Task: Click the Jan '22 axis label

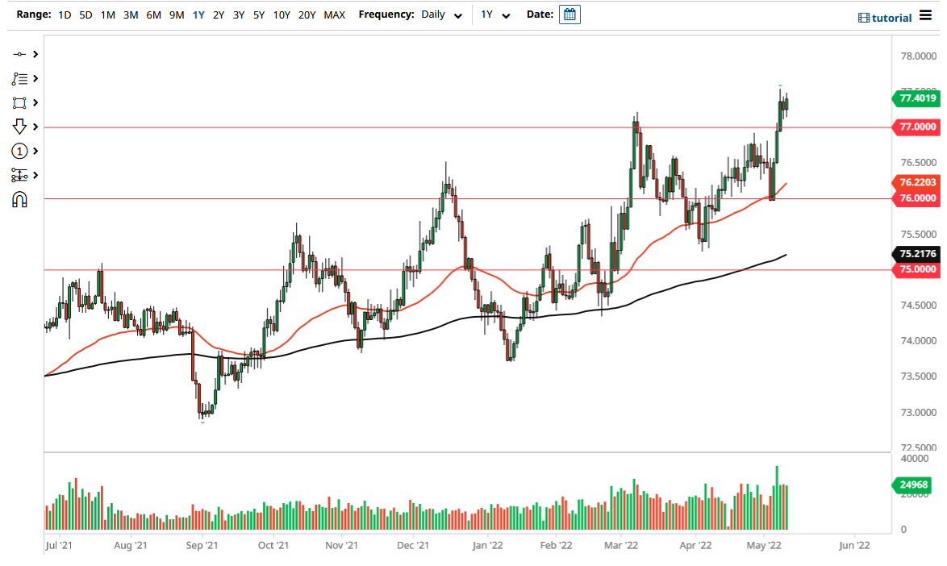Action: (x=487, y=546)
